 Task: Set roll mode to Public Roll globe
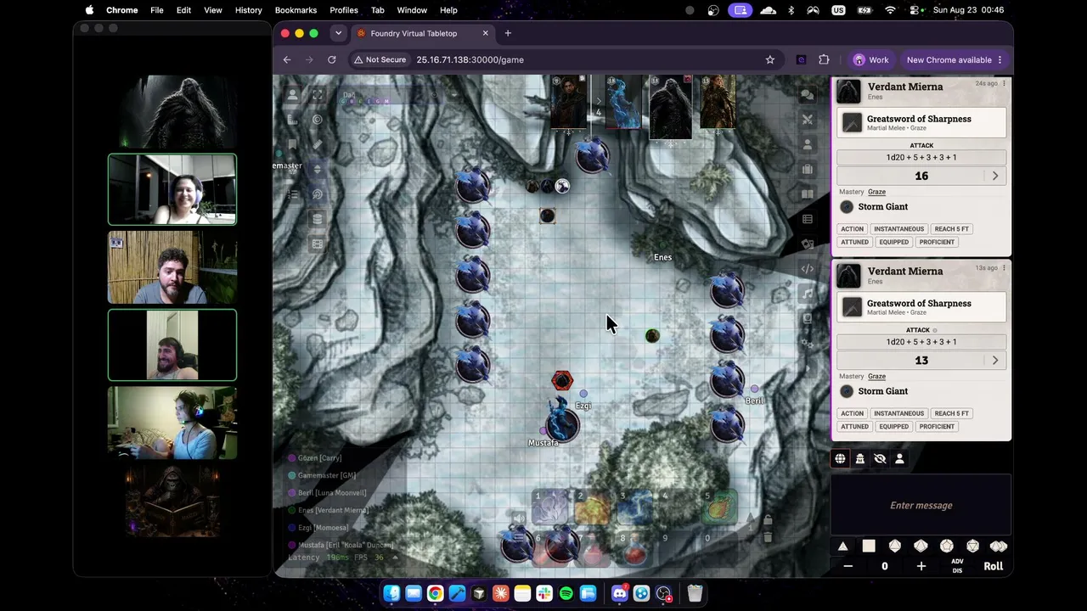pos(840,459)
